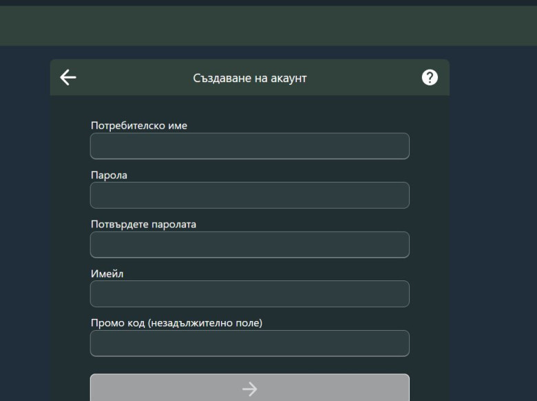
Task: Select the Потвърдете паролата input field
Action: [x=249, y=245]
